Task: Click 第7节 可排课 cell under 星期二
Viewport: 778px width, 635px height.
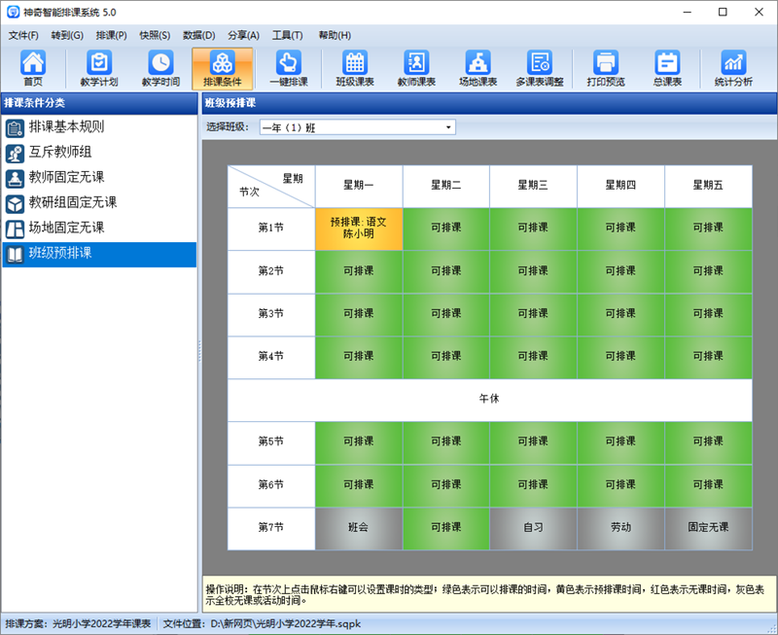Action: pyautogui.click(x=446, y=528)
